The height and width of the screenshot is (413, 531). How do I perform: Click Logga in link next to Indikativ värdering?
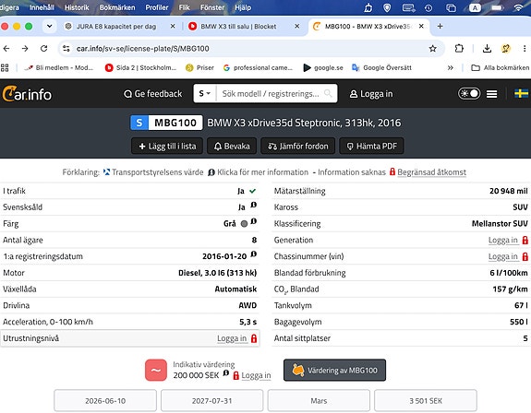[256, 375]
